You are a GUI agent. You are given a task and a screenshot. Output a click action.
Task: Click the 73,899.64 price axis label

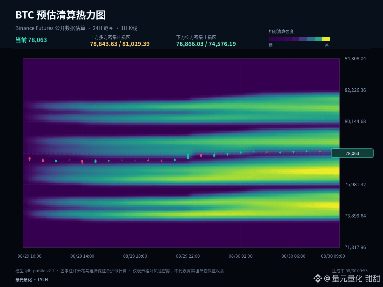click(355, 216)
